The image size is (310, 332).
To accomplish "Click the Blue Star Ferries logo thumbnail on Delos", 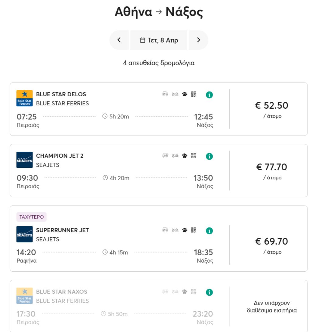I will tap(24, 98).
